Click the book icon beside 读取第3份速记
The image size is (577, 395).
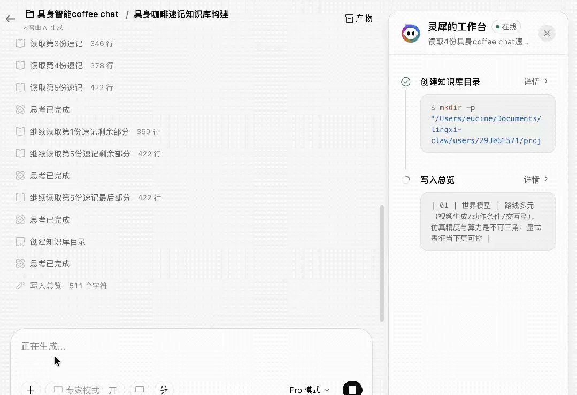click(x=20, y=43)
